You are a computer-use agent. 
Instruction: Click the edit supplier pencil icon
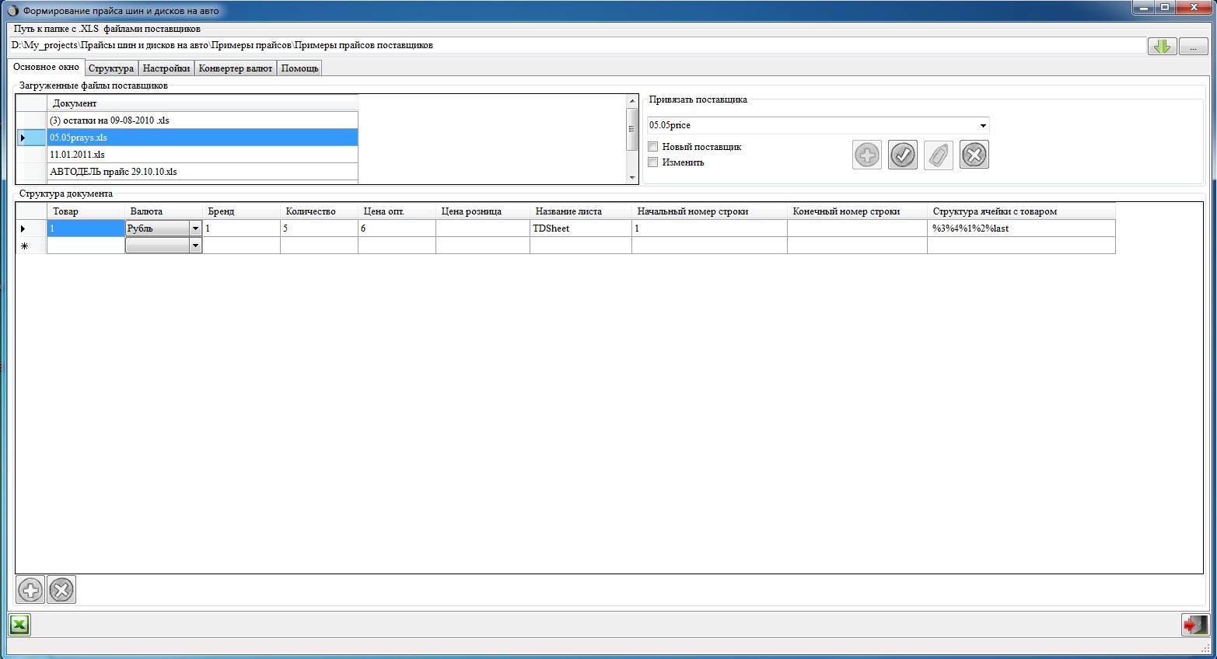pyautogui.click(x=939, y=155)
